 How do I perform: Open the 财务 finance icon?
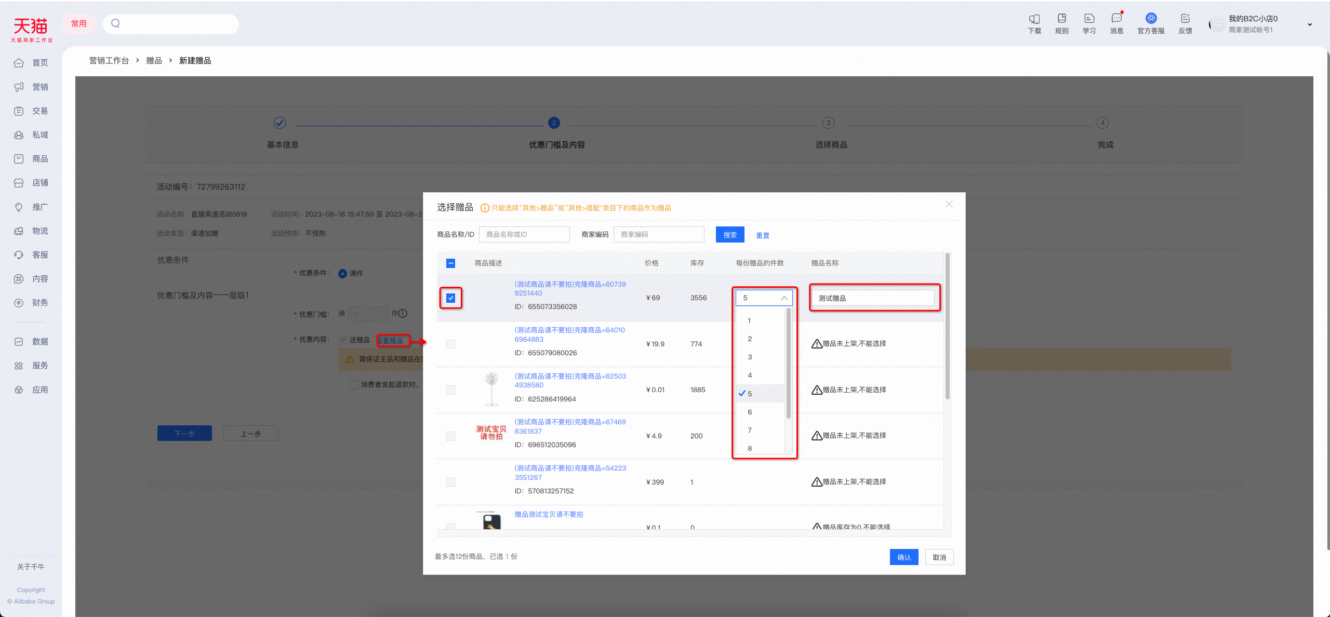19,303
